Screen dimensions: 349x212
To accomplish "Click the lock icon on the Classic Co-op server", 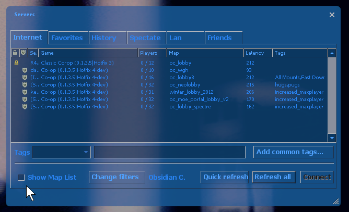I will point(16,63).
